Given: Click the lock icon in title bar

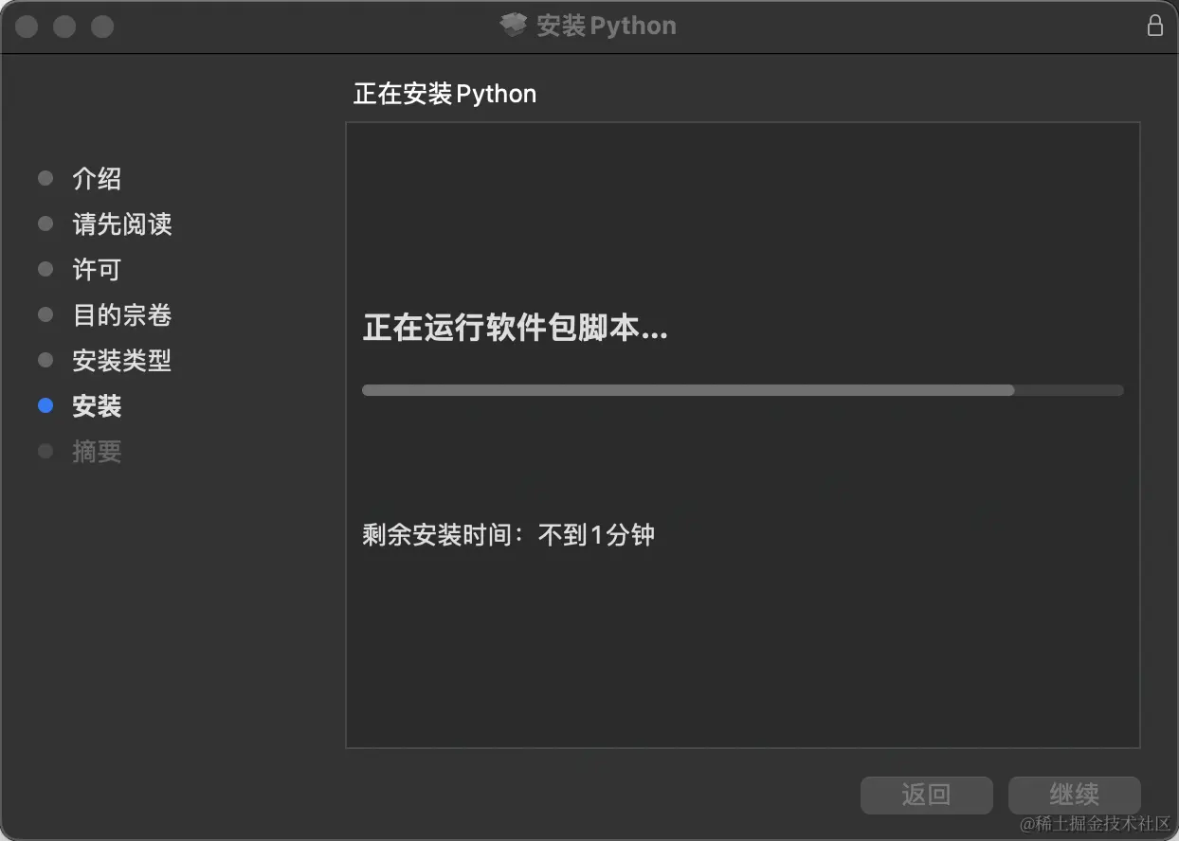Looking at the screenshot, I should pos(1154,26).
